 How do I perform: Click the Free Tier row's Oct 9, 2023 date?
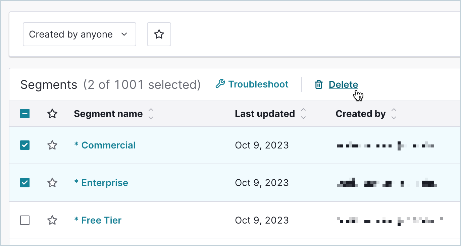tap(262, 220)
